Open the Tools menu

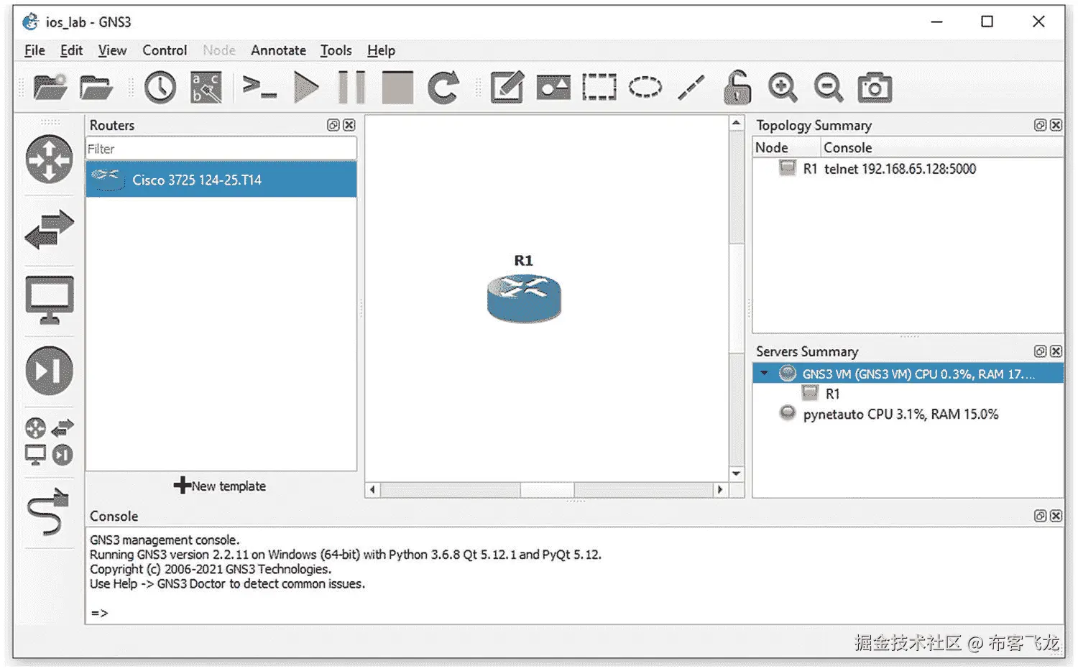[336, 50]
